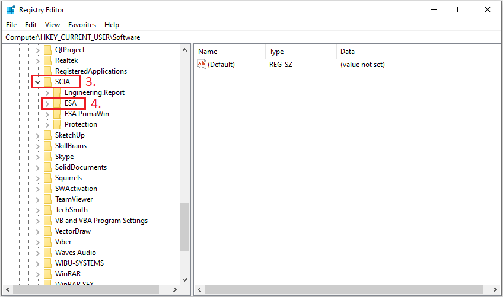Viewport: 503px width, 297px height.
Task: Expand the Realtek key
Action: tap(37, 60)
